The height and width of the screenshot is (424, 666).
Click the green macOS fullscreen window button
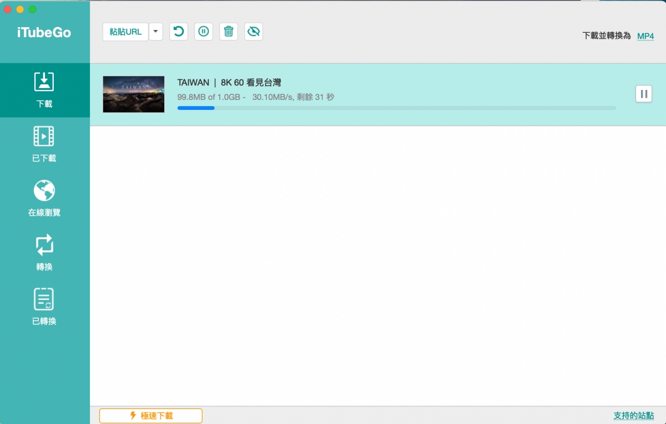pos(32,9)
